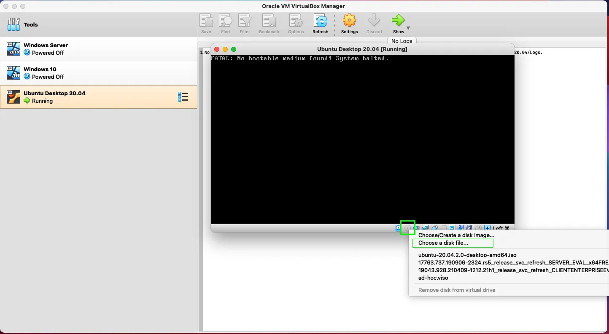Click the network status bar icon

click(x=426, y=228)
